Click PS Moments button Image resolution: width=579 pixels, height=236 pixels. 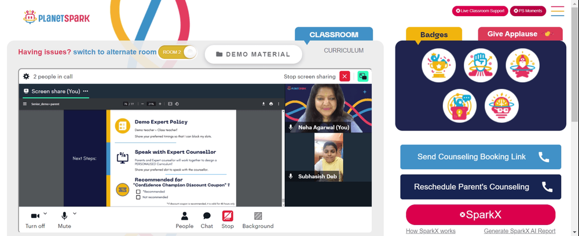pyautogui.click(x=527, y=10)
